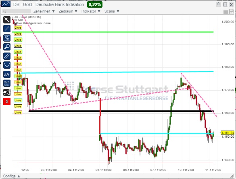Open the Indikator dropdown menu
236x179 pixels.
click(x=91, y=11)
